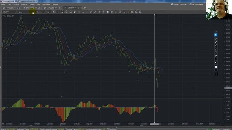Select the cursor pointer tool in drawing panel

click(x=216, y=35)
